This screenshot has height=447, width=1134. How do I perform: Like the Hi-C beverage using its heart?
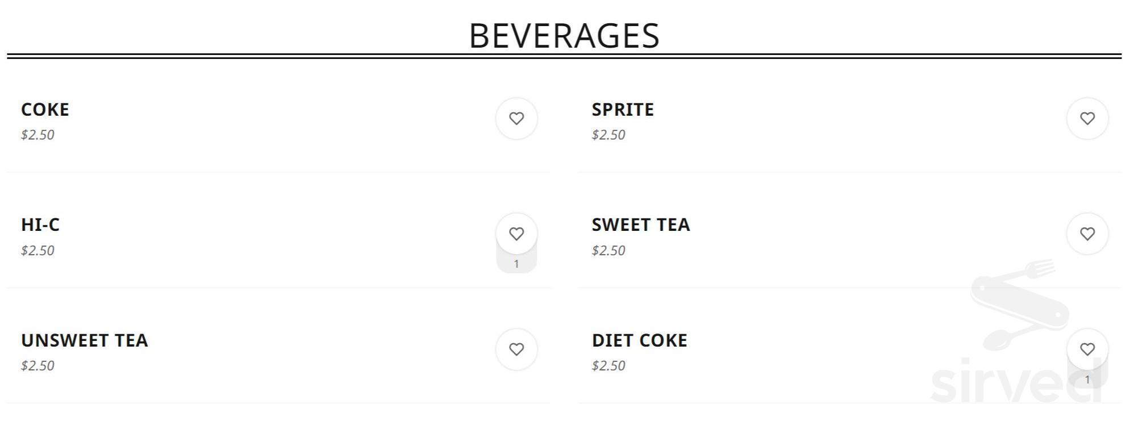click(516, 234)
